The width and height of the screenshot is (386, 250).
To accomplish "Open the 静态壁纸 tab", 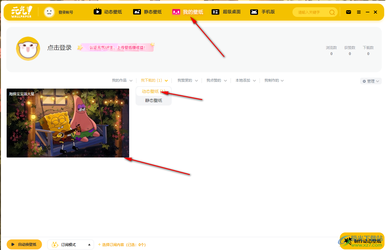I will click(x=147, y=12).
